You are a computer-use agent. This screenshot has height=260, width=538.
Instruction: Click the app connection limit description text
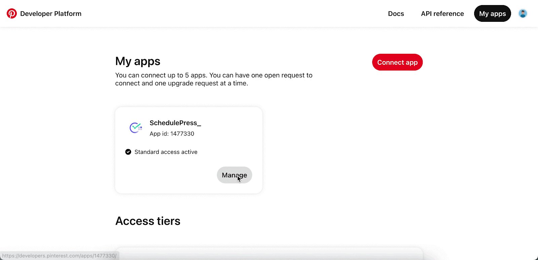pos(214,79)
